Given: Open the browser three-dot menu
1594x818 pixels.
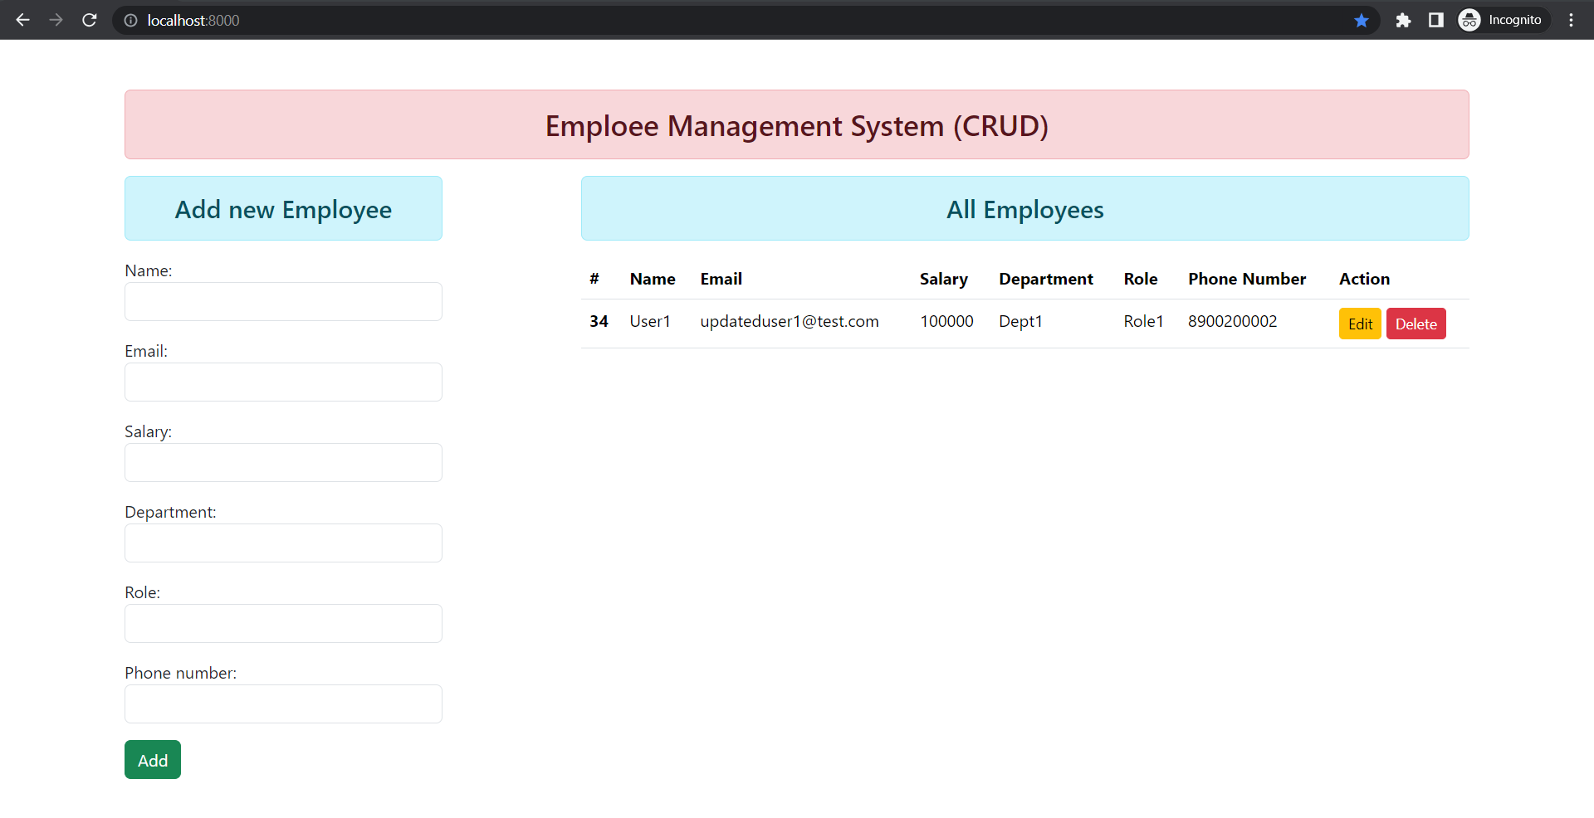Looking at the screenshot, I should (x=1571, y=20).
